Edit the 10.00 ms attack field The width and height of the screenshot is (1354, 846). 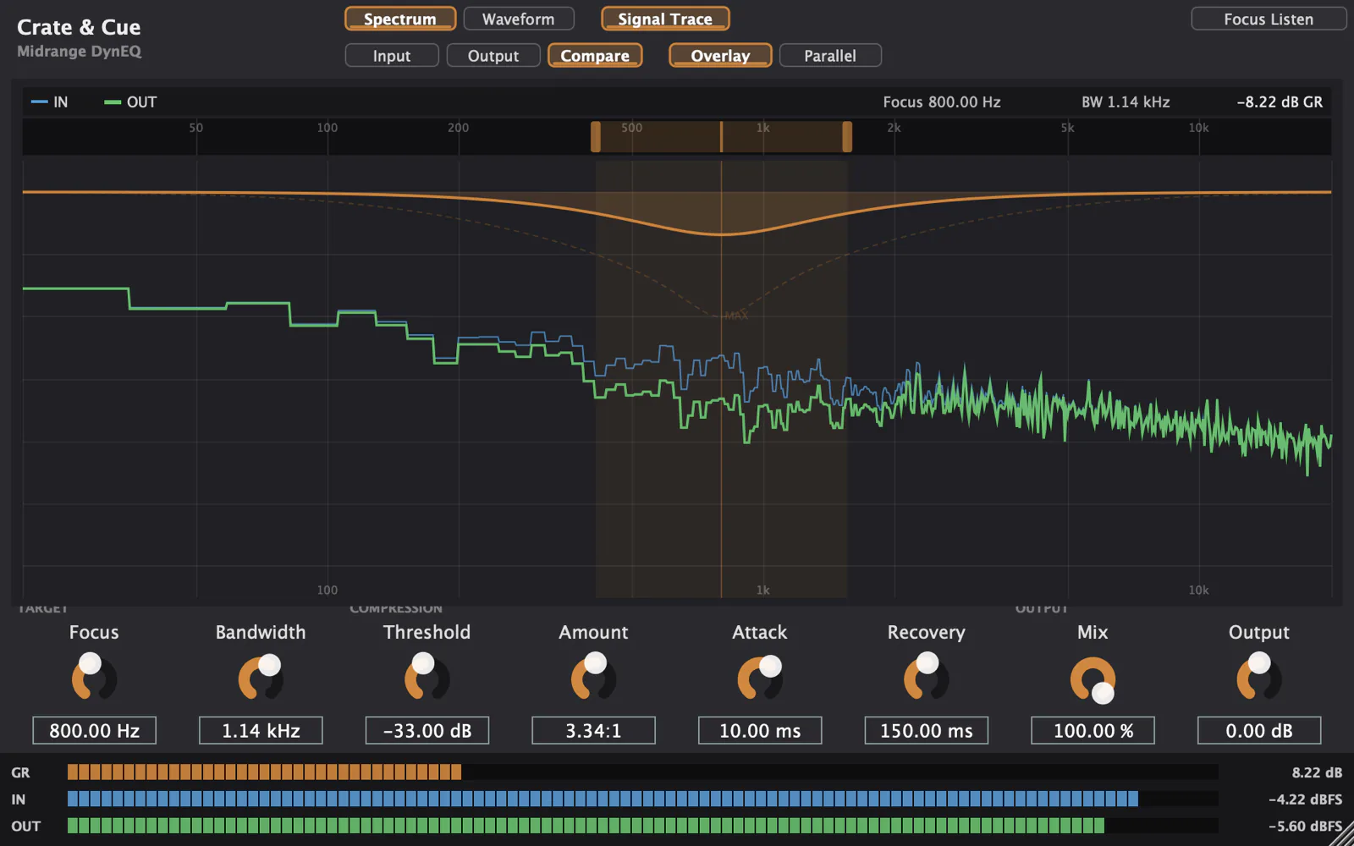point(760,730)
